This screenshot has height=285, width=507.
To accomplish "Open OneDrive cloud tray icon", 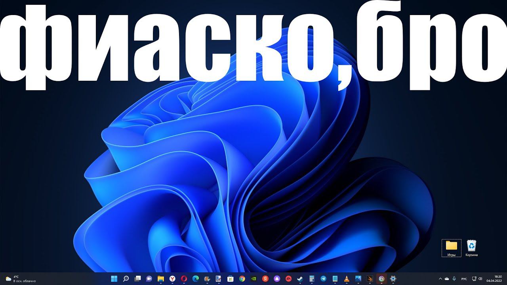I will (x=447, y=279).
